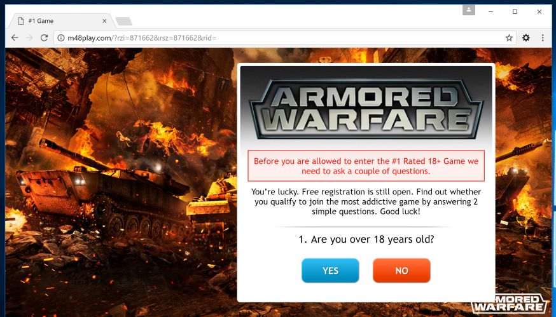Maximize the browser window
The height and width of the screenshot is (317, 556).
(515, 11)
